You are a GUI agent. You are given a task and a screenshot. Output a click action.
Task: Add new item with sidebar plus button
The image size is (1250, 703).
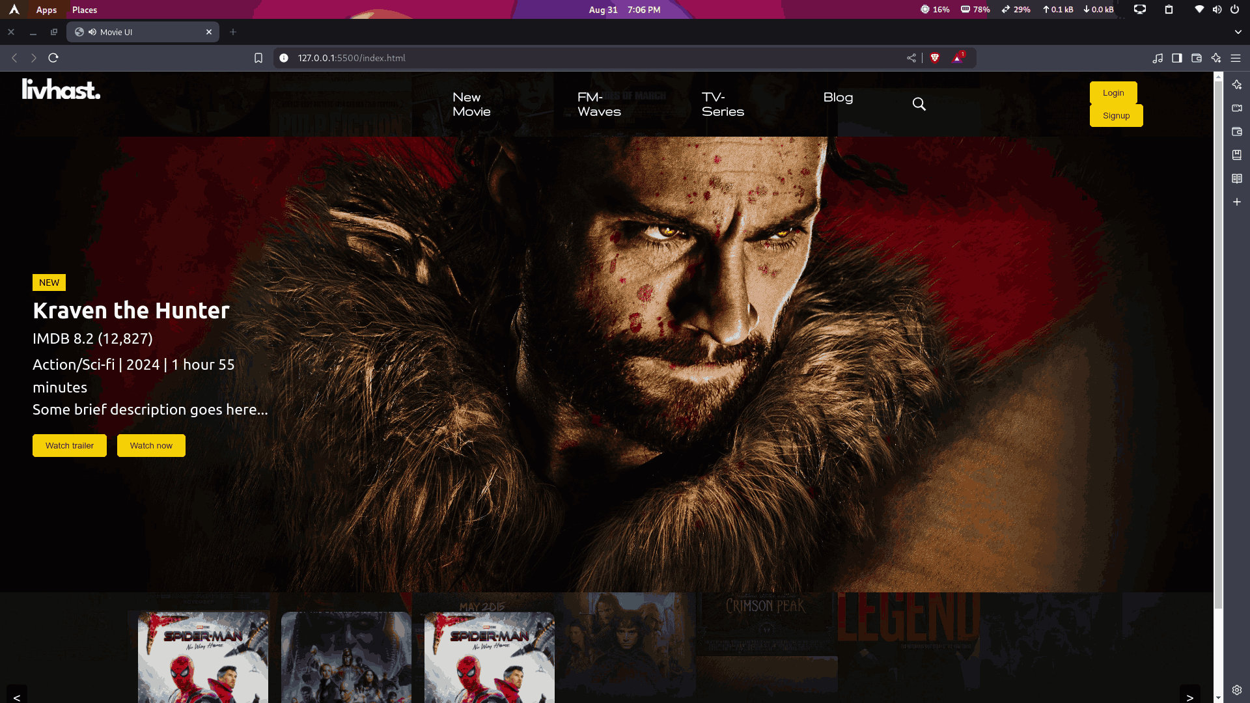[x=1237, y=202]
